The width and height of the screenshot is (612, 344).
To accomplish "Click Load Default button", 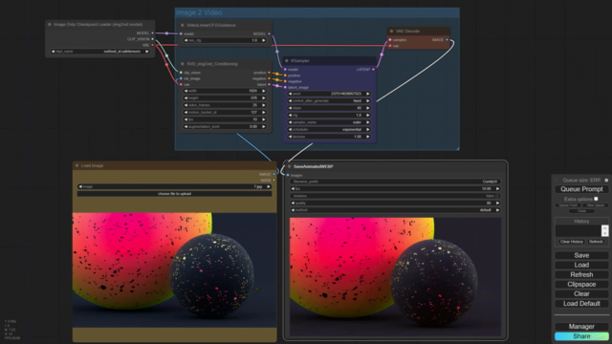I will coord(581,304).
